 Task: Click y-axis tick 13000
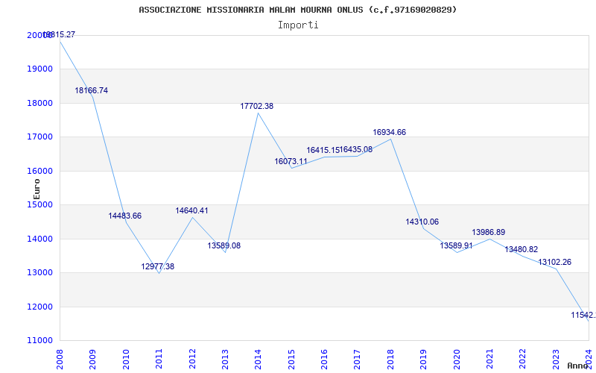click(39, 273)
